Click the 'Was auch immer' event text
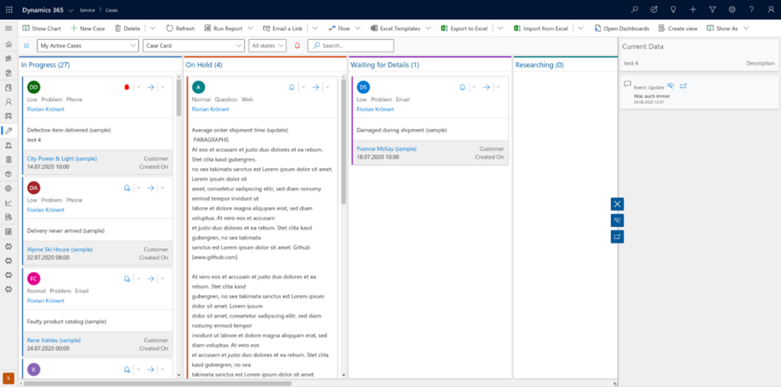 click(x=651, y=95)
